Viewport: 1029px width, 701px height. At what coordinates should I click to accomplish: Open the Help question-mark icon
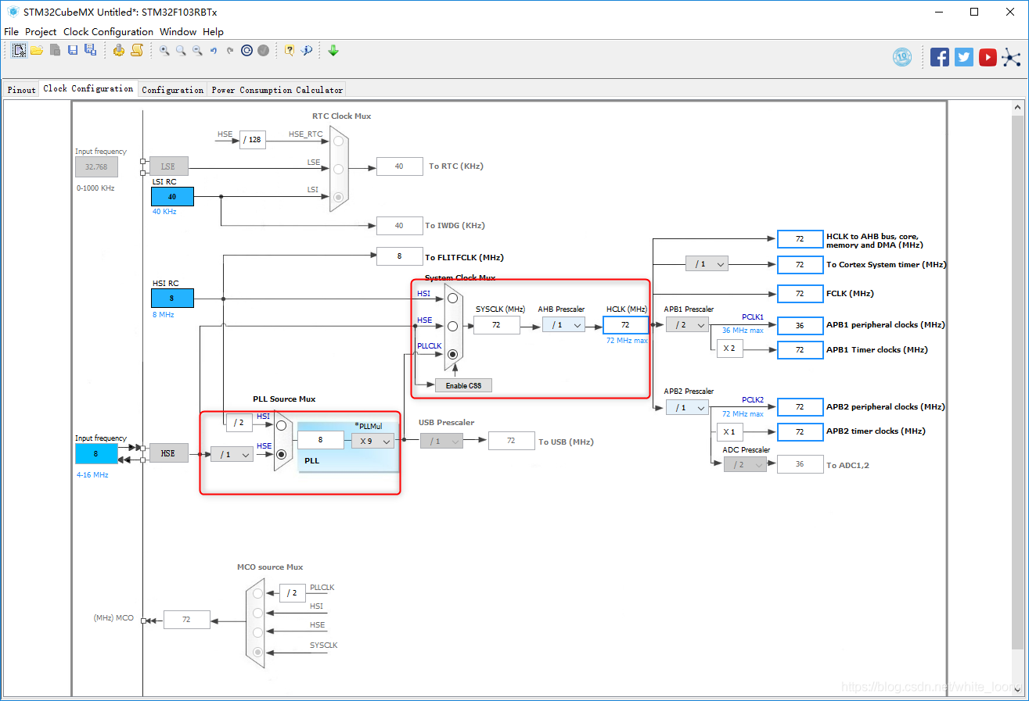[290, 50]
